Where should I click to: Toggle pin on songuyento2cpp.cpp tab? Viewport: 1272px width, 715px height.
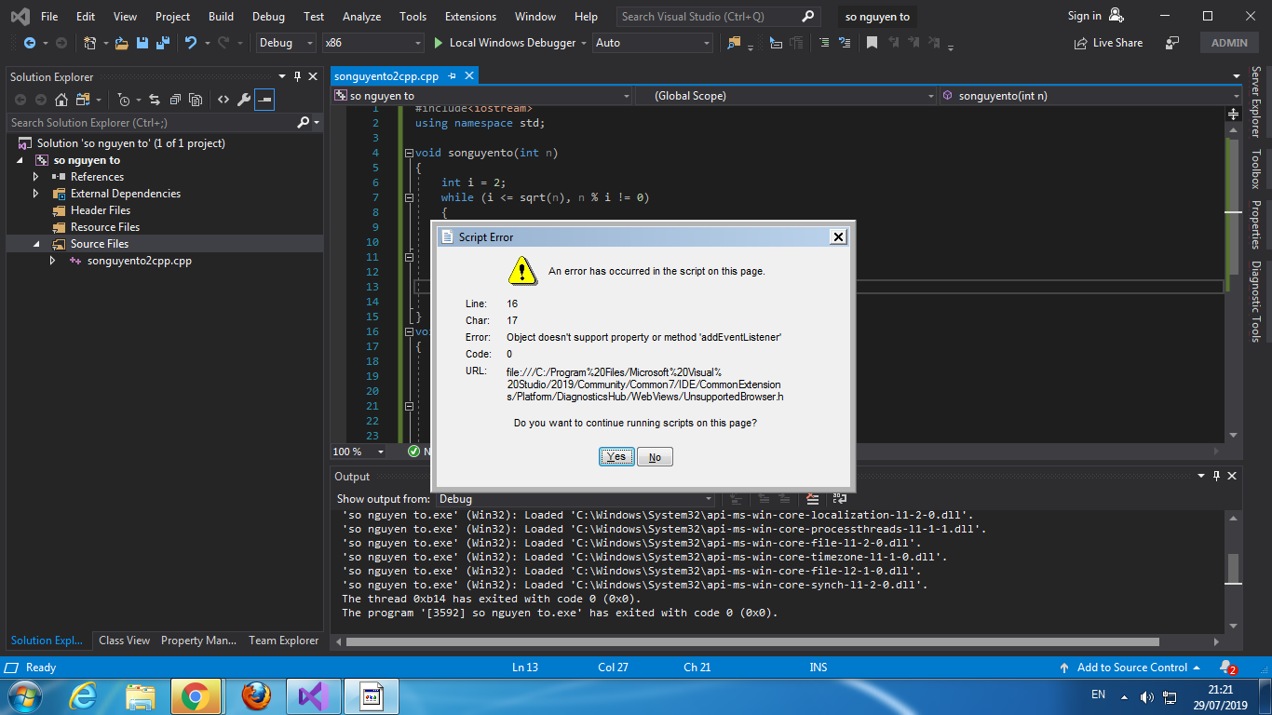[452, 76]
